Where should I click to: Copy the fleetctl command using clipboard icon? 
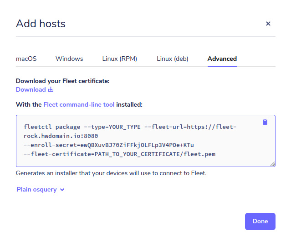(x=265, y=122)
